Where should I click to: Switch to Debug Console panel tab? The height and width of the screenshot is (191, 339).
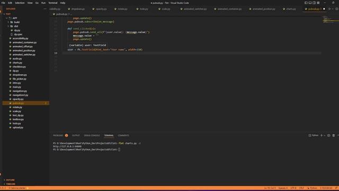click(x=92, y=135)
